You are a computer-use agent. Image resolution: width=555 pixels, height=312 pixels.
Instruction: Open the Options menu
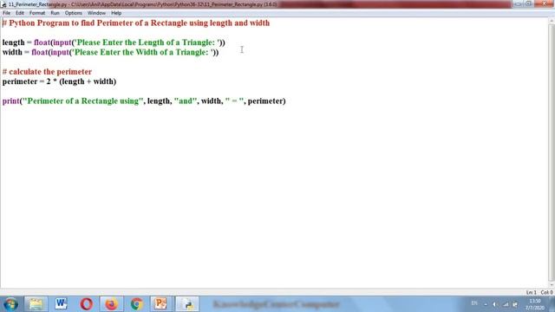[x=73, y=13]
